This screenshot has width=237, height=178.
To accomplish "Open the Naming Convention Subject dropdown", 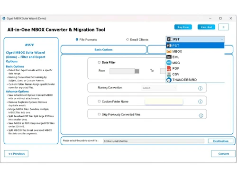I will tap(159, 88).
